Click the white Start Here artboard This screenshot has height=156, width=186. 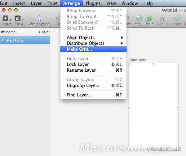[154, 106]
